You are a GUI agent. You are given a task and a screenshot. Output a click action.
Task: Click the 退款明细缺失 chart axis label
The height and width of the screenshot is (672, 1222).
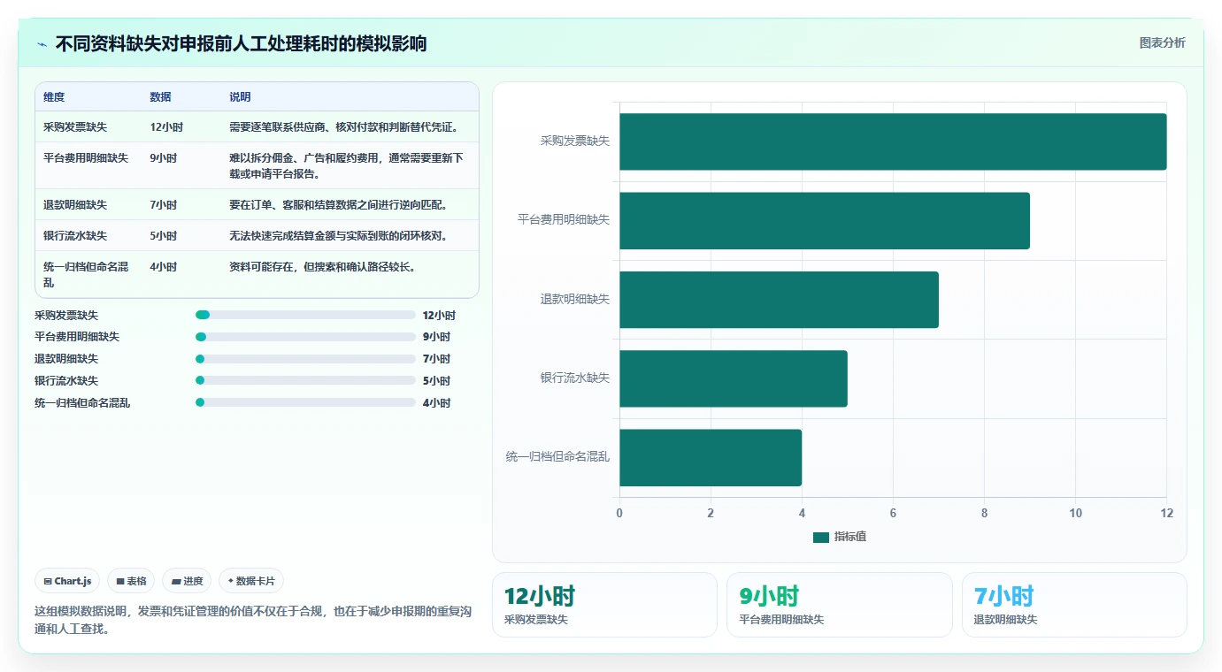(x=575, y=299)
